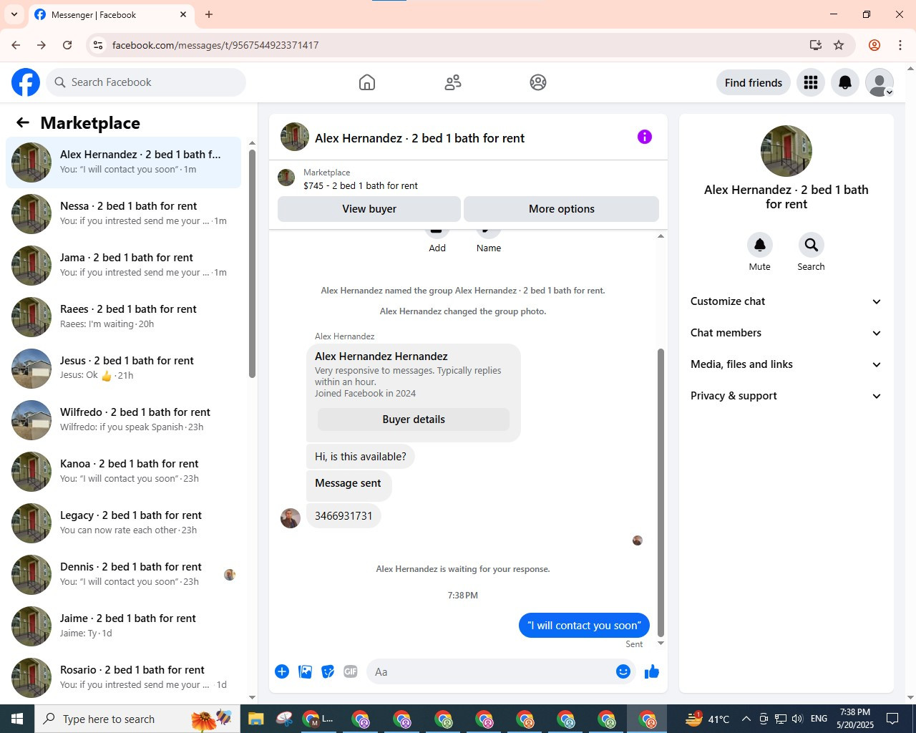The width and height of the screenshot is (916, 733).
Task: Click the browser address bar URL
Action: pos(215,45)
